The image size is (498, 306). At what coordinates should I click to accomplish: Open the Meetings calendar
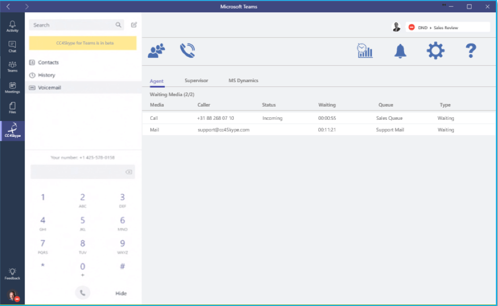[12, 88]
